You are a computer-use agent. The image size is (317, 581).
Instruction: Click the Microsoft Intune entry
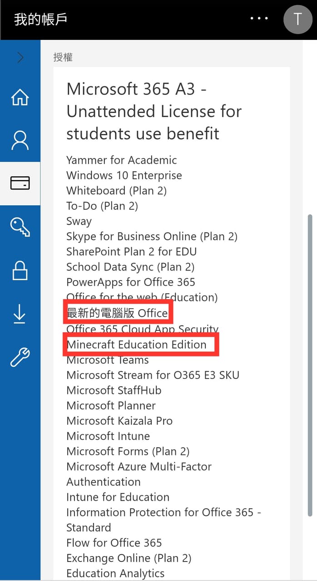[108, 436]
